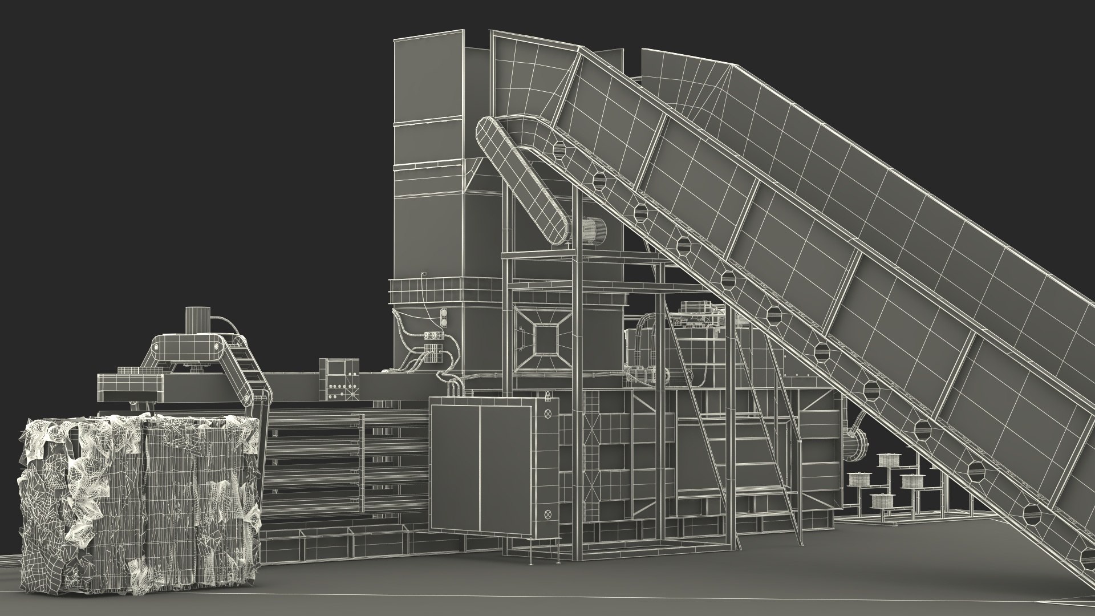The height and width of the screenshot is (616, 1095).
Task: Select the conveyor drive motor under belt head
Action: coord(596,231)
